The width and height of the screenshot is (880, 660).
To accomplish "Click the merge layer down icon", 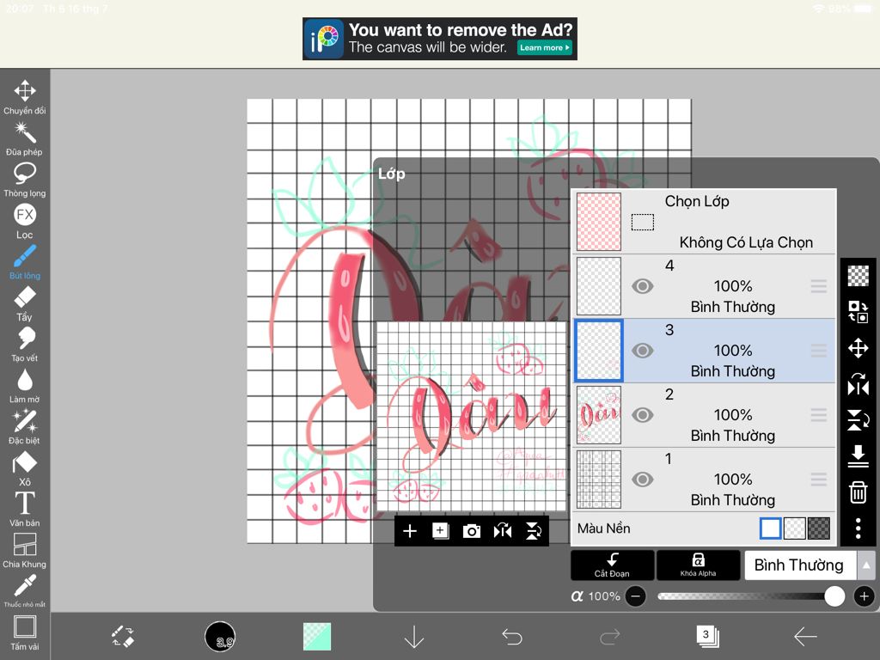I will click(x=859, y=456).
